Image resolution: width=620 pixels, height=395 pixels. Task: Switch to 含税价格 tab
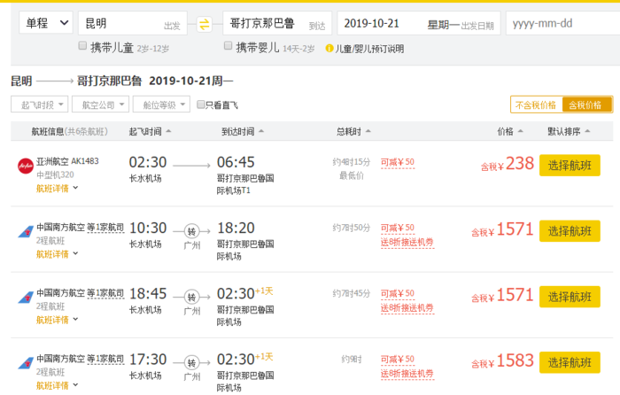pos(588,105)
